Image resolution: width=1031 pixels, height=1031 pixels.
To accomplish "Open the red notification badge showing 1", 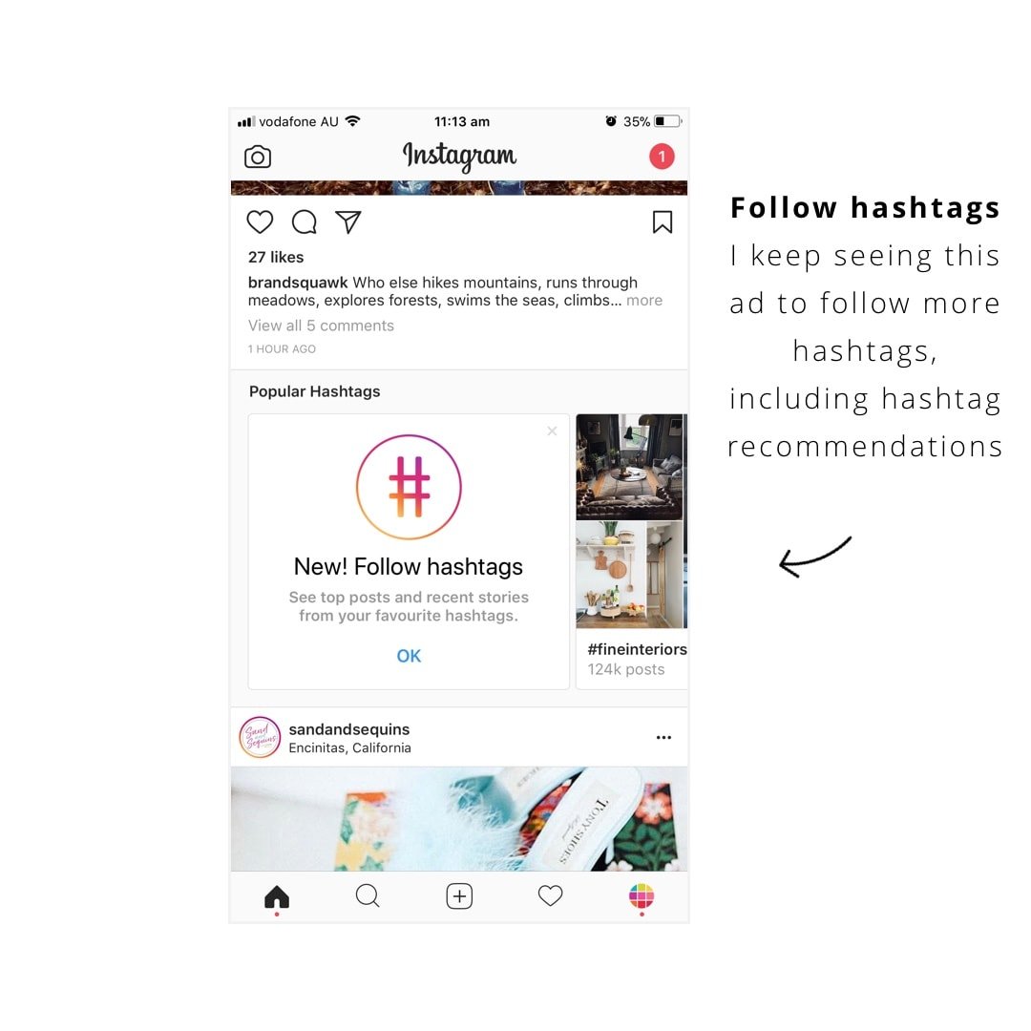I will [x=662, y=157].
